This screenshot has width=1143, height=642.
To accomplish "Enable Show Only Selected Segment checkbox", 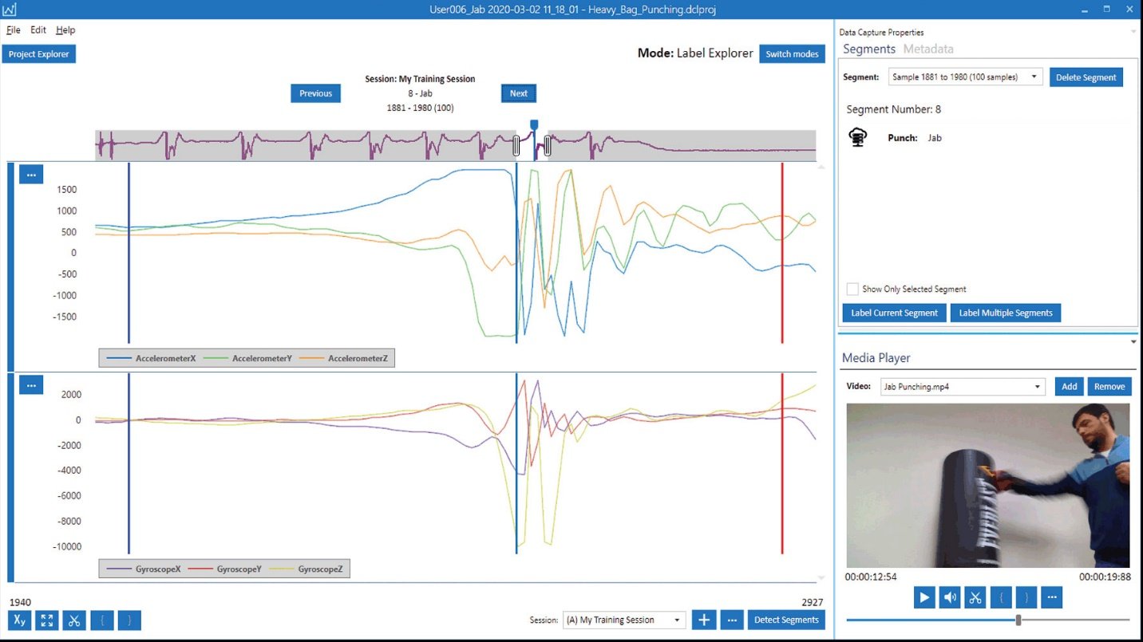I will pyautogui.click(x=852, y=289).
